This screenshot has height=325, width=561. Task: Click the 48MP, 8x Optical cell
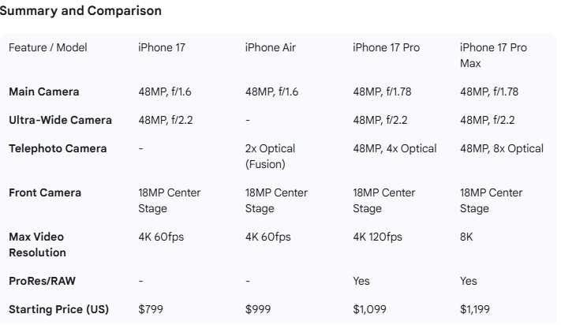(501, 148)
